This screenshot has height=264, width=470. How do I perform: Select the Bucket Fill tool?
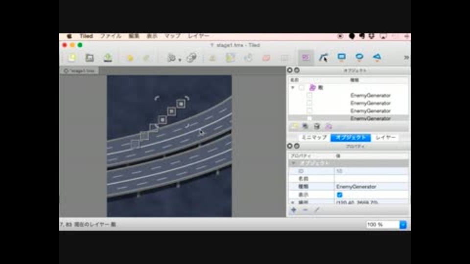click(x=248, y=58)
